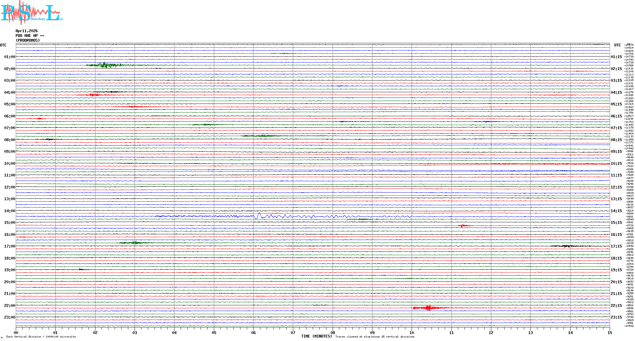Click the 'Each Vertical Division' scale note

tap(41, 337)
